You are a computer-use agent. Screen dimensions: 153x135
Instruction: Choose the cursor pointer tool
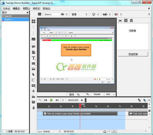(x=33, y=74)
